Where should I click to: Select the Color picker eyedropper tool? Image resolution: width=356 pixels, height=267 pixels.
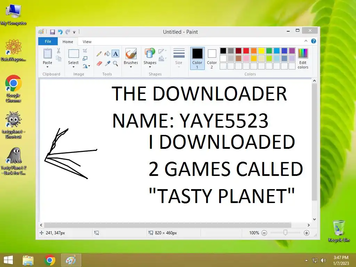tap(107, 63)
